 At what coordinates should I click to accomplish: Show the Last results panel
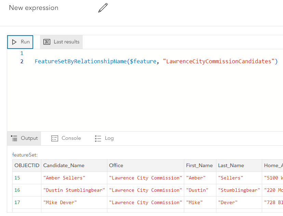[62, 42]
